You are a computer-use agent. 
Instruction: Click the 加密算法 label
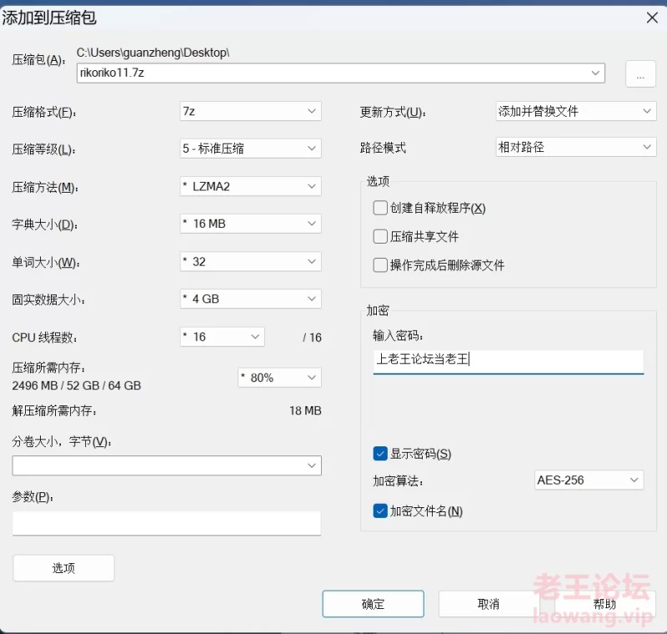tap(399, 481)
